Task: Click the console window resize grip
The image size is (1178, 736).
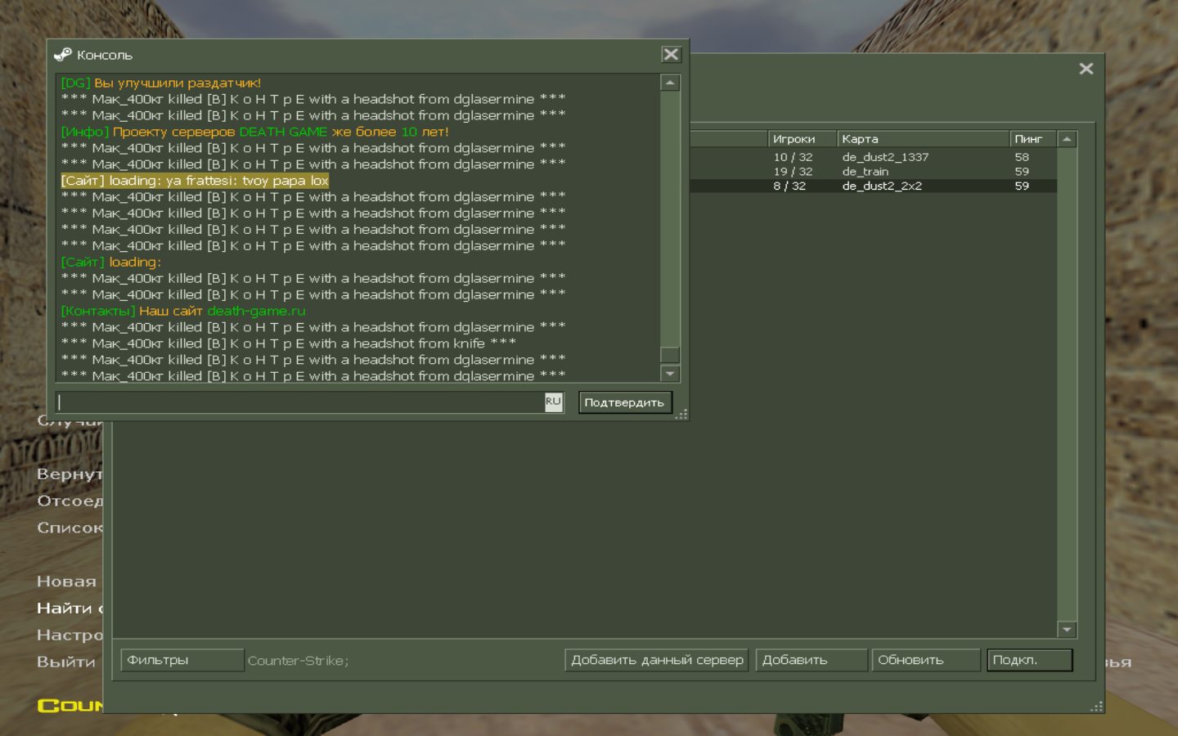Action: click(681, 415)
